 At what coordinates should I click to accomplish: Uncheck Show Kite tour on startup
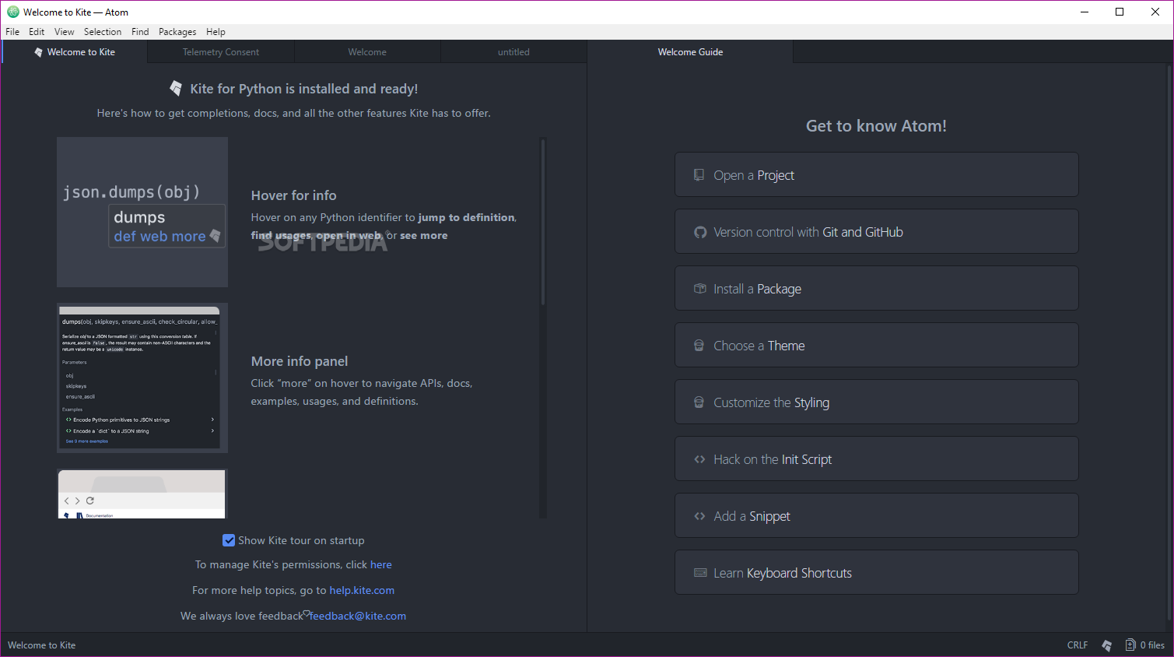coord(229,540)
